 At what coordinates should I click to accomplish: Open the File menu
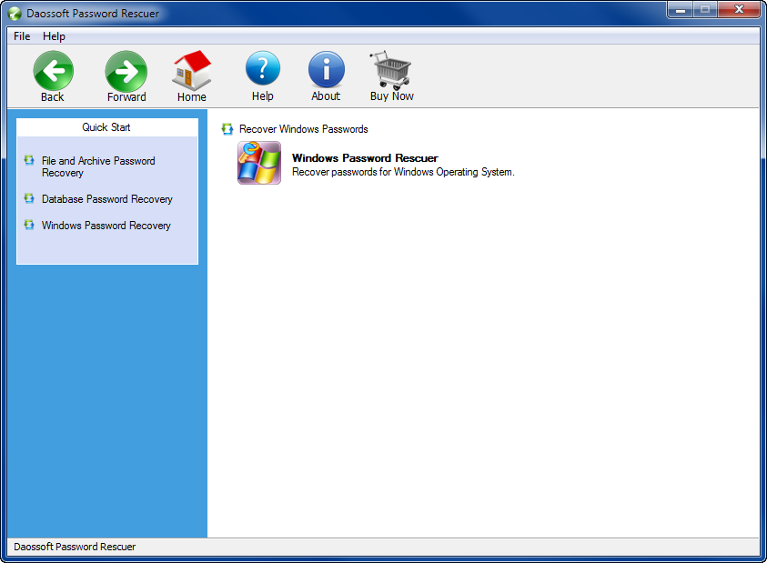(22, 36)
